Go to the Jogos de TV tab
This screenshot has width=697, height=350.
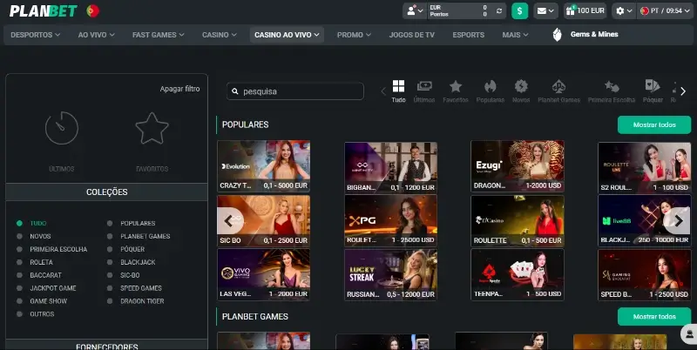pyautogui.click(x=412, y=35)
